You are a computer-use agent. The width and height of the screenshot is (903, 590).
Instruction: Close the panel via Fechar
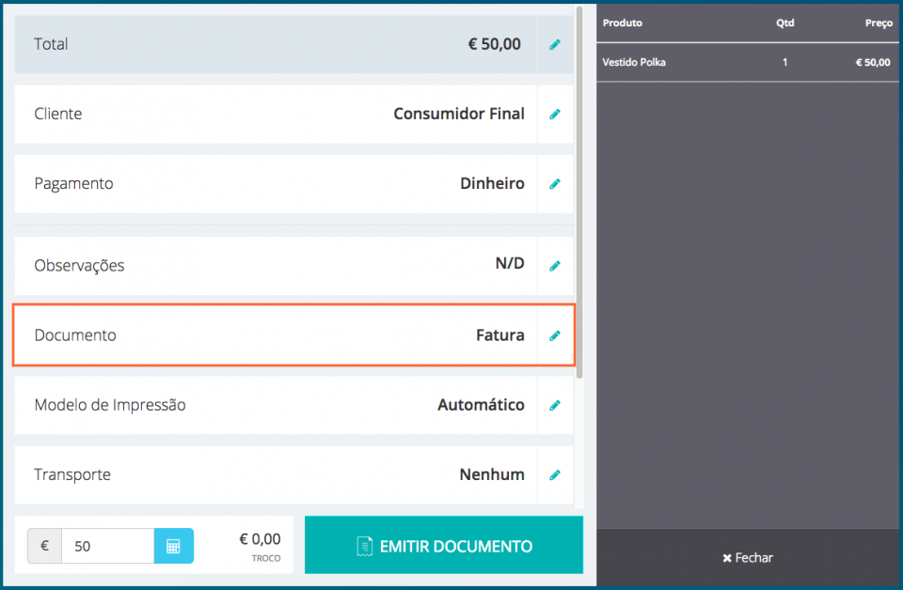[747, 557]
